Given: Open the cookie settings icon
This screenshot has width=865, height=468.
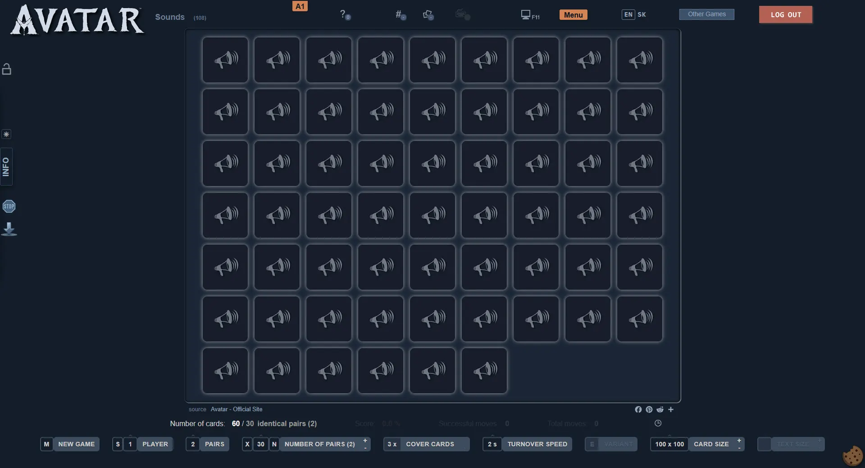Looking at the screenshot, I should (852, 456).
